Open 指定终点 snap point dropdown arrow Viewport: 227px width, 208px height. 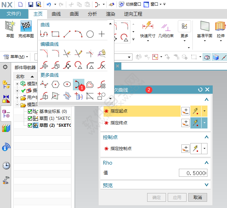pos(204,123)
